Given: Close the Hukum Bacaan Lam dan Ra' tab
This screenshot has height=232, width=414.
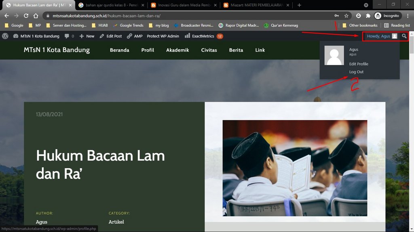Looking at the screenshot, I should tap(70, 5).
